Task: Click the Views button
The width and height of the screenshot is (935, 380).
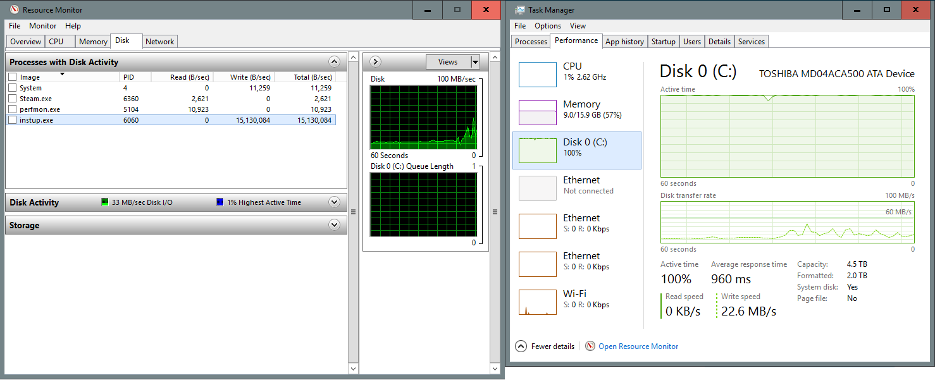Action: tap(448, 62)
